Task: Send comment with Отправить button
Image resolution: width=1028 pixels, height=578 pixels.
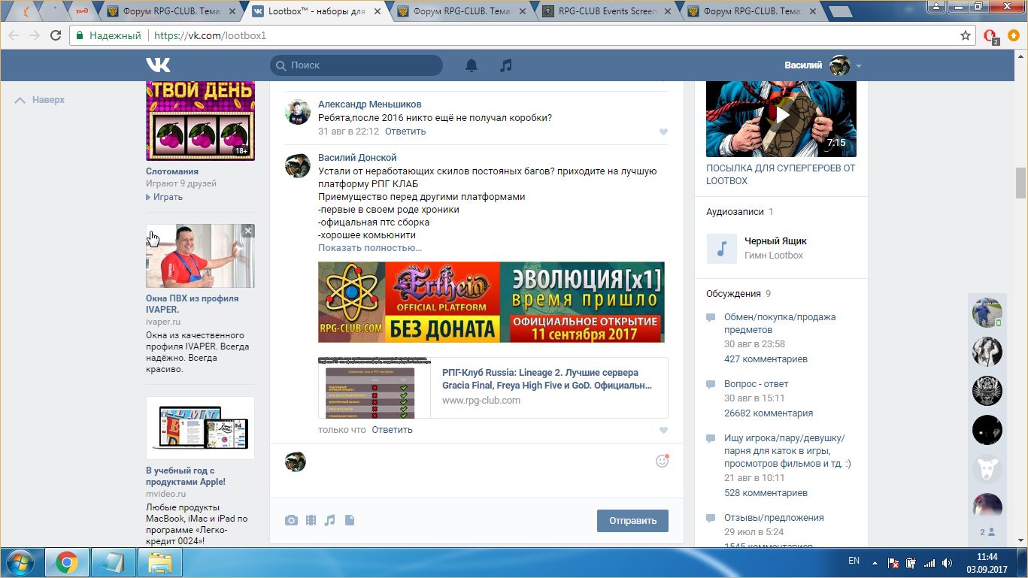Action: pyautogui.click(x=632, y=521)
